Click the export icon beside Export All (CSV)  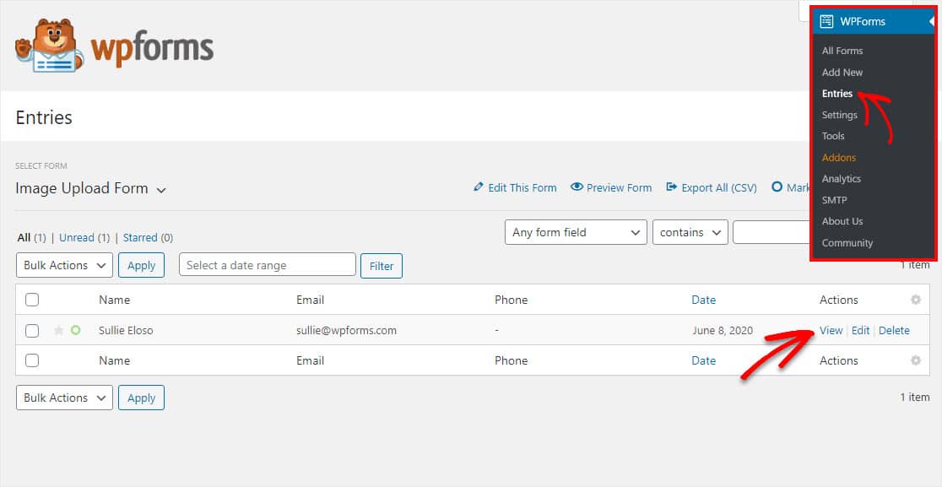tap(672, 187)
